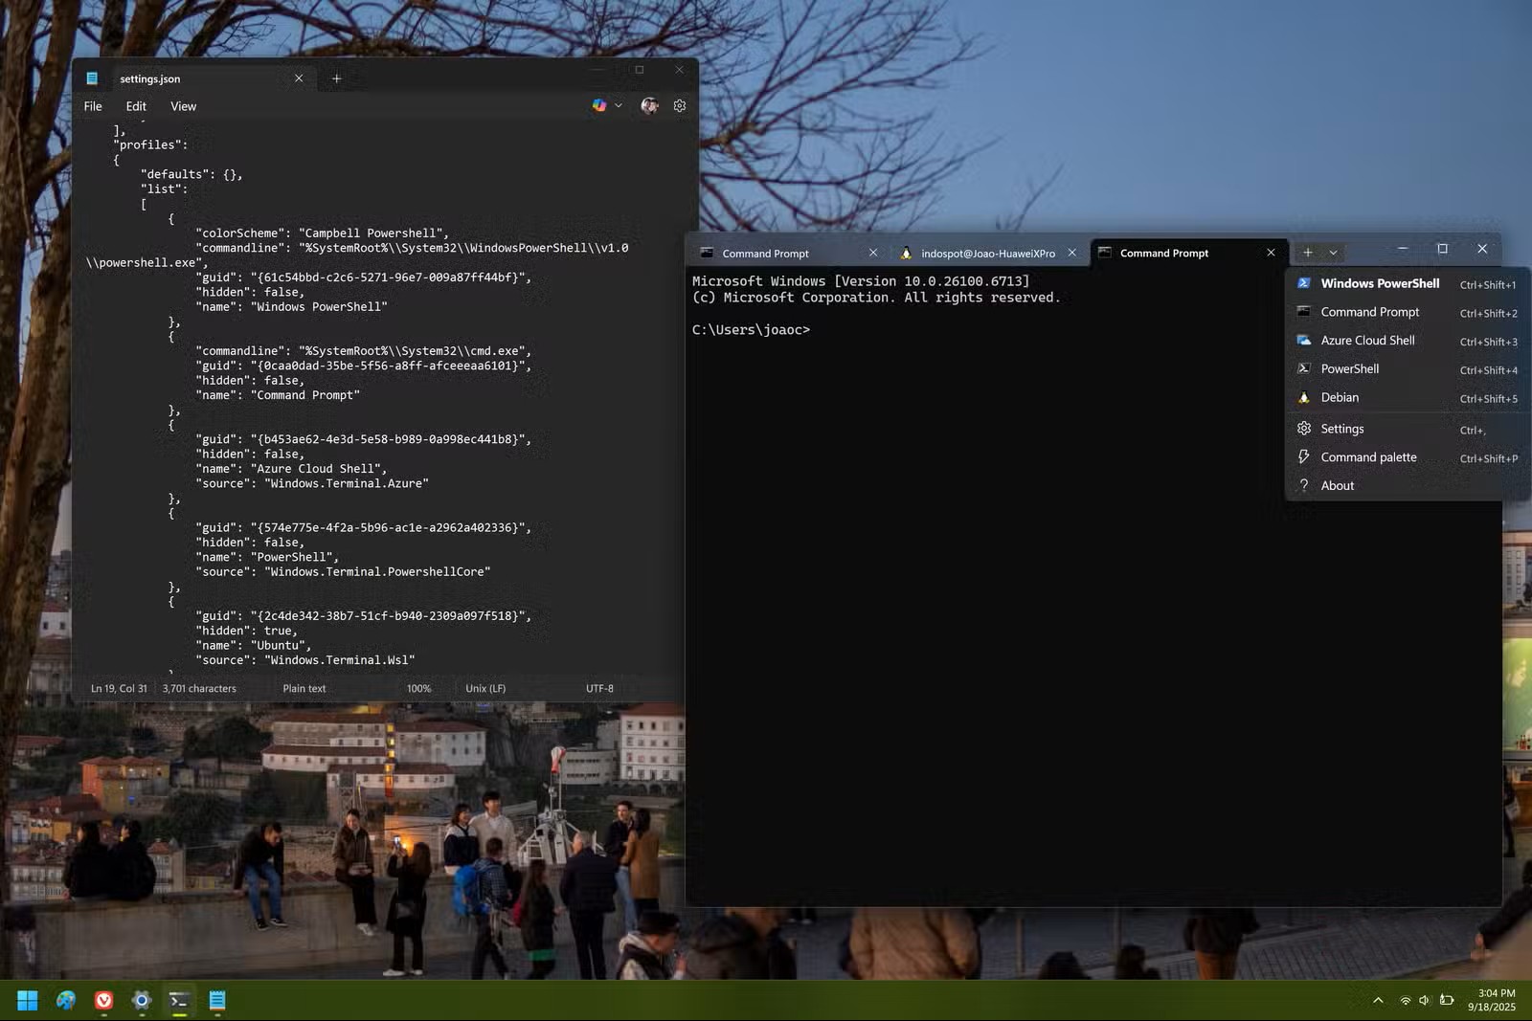The height and width of the screenshot is (1021, 1532).
Task: Click the profile avatar in Notepad
Action: point(648,105)
